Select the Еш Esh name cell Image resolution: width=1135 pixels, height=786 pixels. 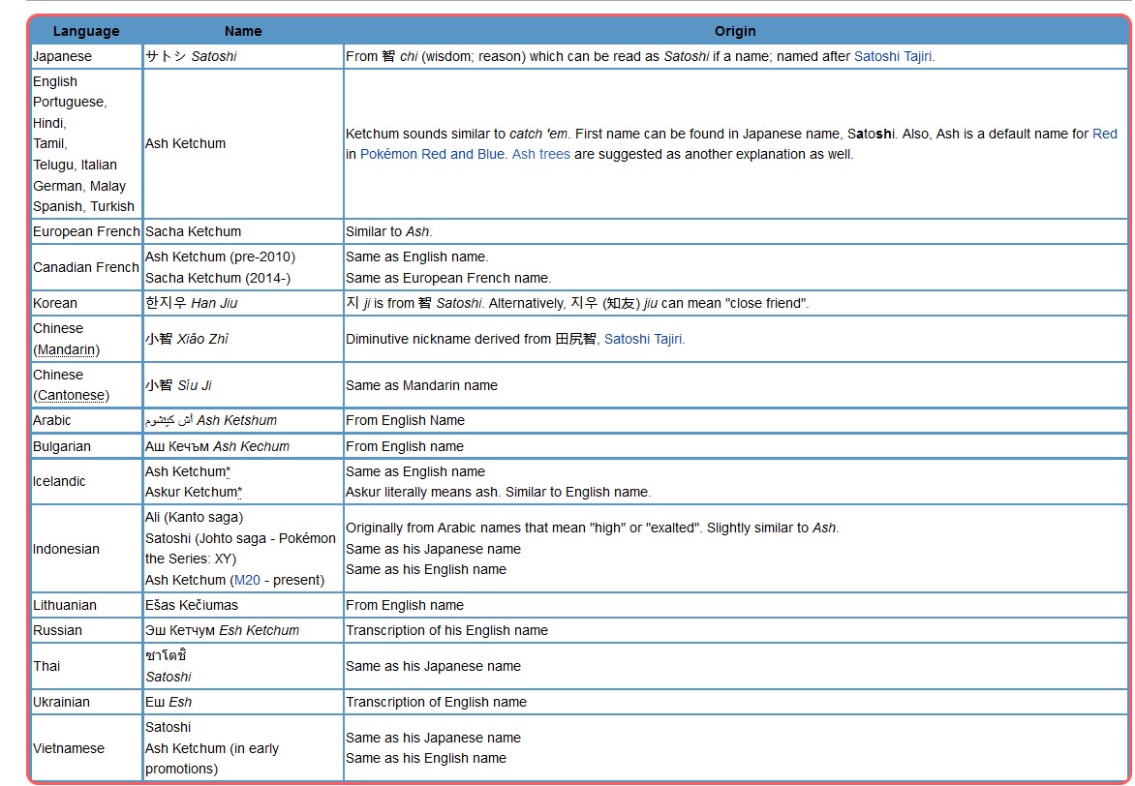(x=243, y=702)
